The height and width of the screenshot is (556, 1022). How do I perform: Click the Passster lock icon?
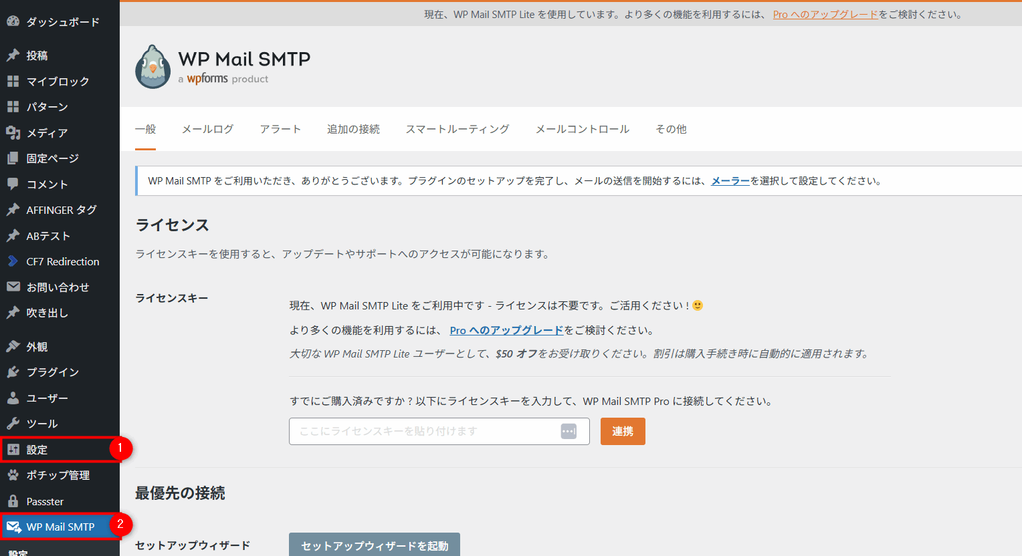click(13, 501)
